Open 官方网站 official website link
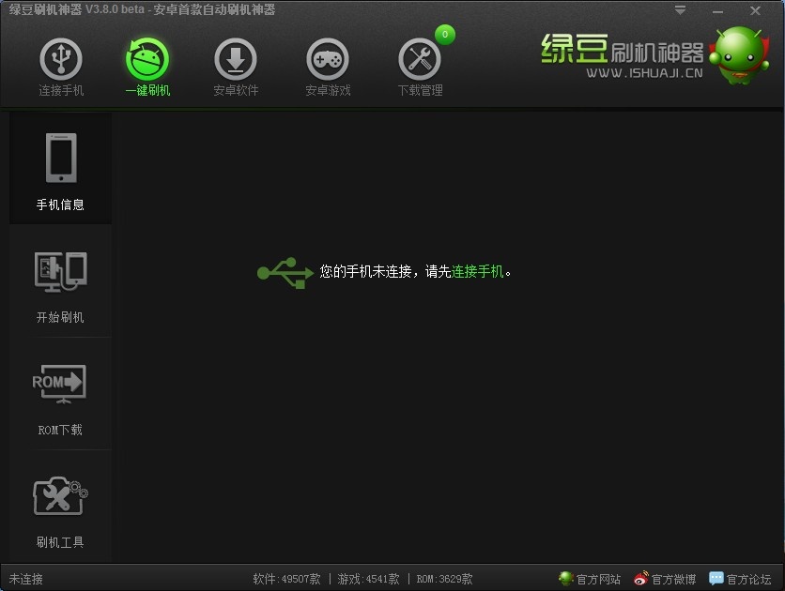 pyautogui.click(x=598, y=579)
